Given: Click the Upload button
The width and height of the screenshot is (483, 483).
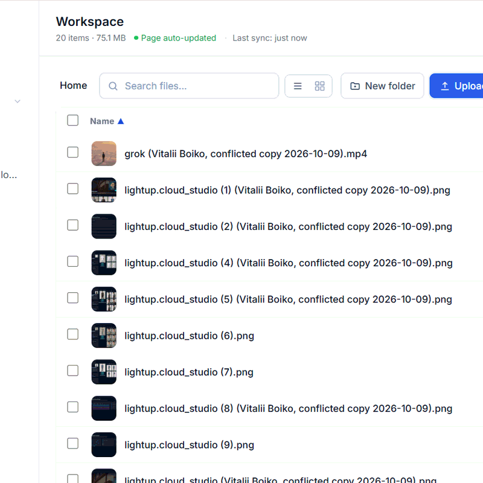Looking at the screenshot, I should click(x=456, y=86).
